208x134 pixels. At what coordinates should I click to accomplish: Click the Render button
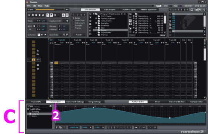[x=79, y=35]
